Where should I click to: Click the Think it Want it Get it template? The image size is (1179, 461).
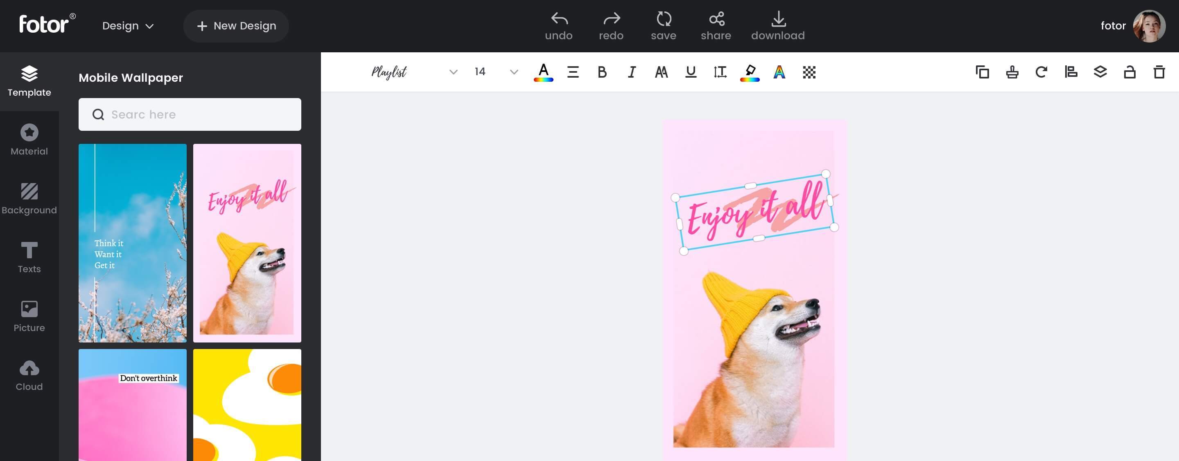132,242
